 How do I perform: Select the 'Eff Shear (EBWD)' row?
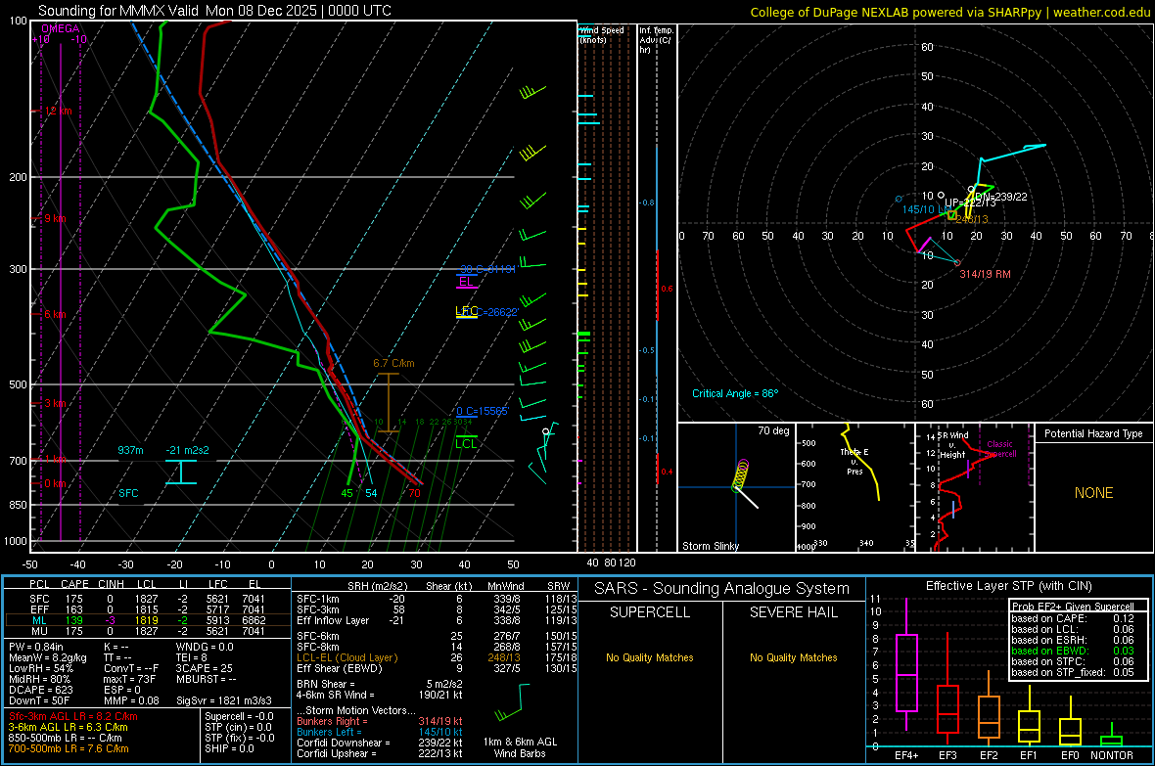point(437,669)
